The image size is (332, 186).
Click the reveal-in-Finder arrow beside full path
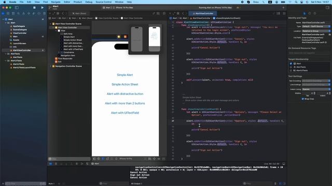(326, 42)
